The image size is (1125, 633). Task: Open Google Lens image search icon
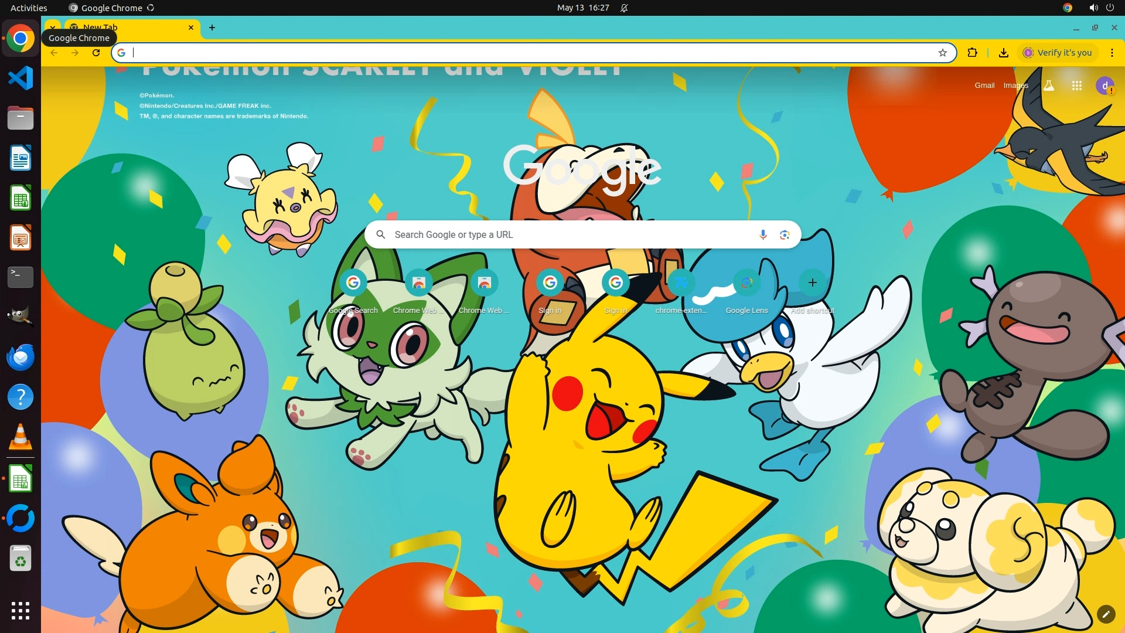(785, 234)
